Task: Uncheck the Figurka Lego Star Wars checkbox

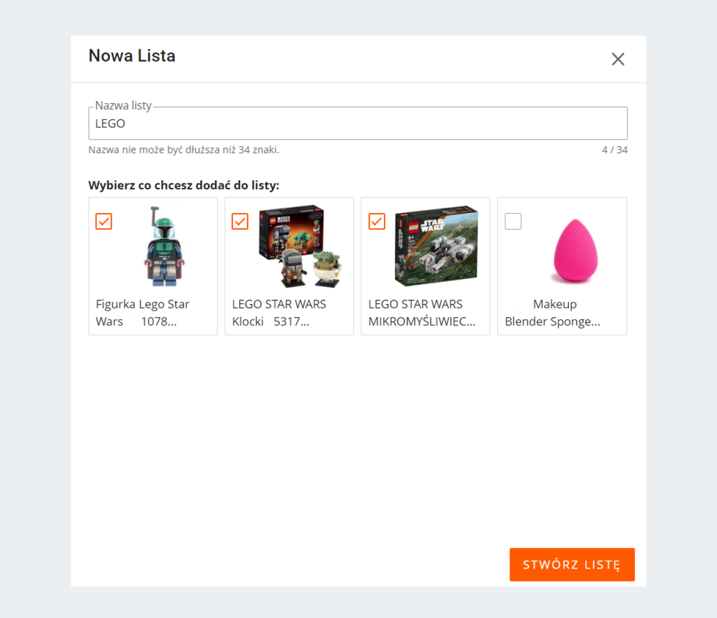Action: (x=104, y=222)
